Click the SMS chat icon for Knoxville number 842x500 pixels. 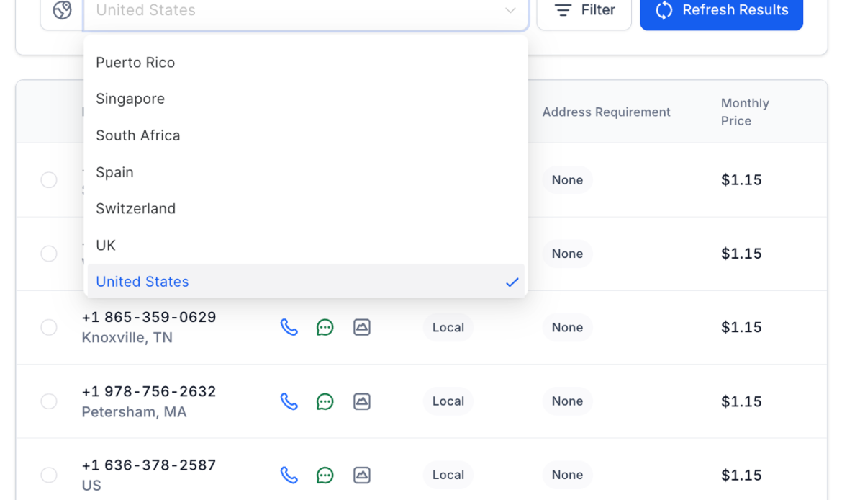[x=325, y=327]
